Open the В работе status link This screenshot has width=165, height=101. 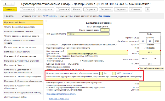(9, 16)
